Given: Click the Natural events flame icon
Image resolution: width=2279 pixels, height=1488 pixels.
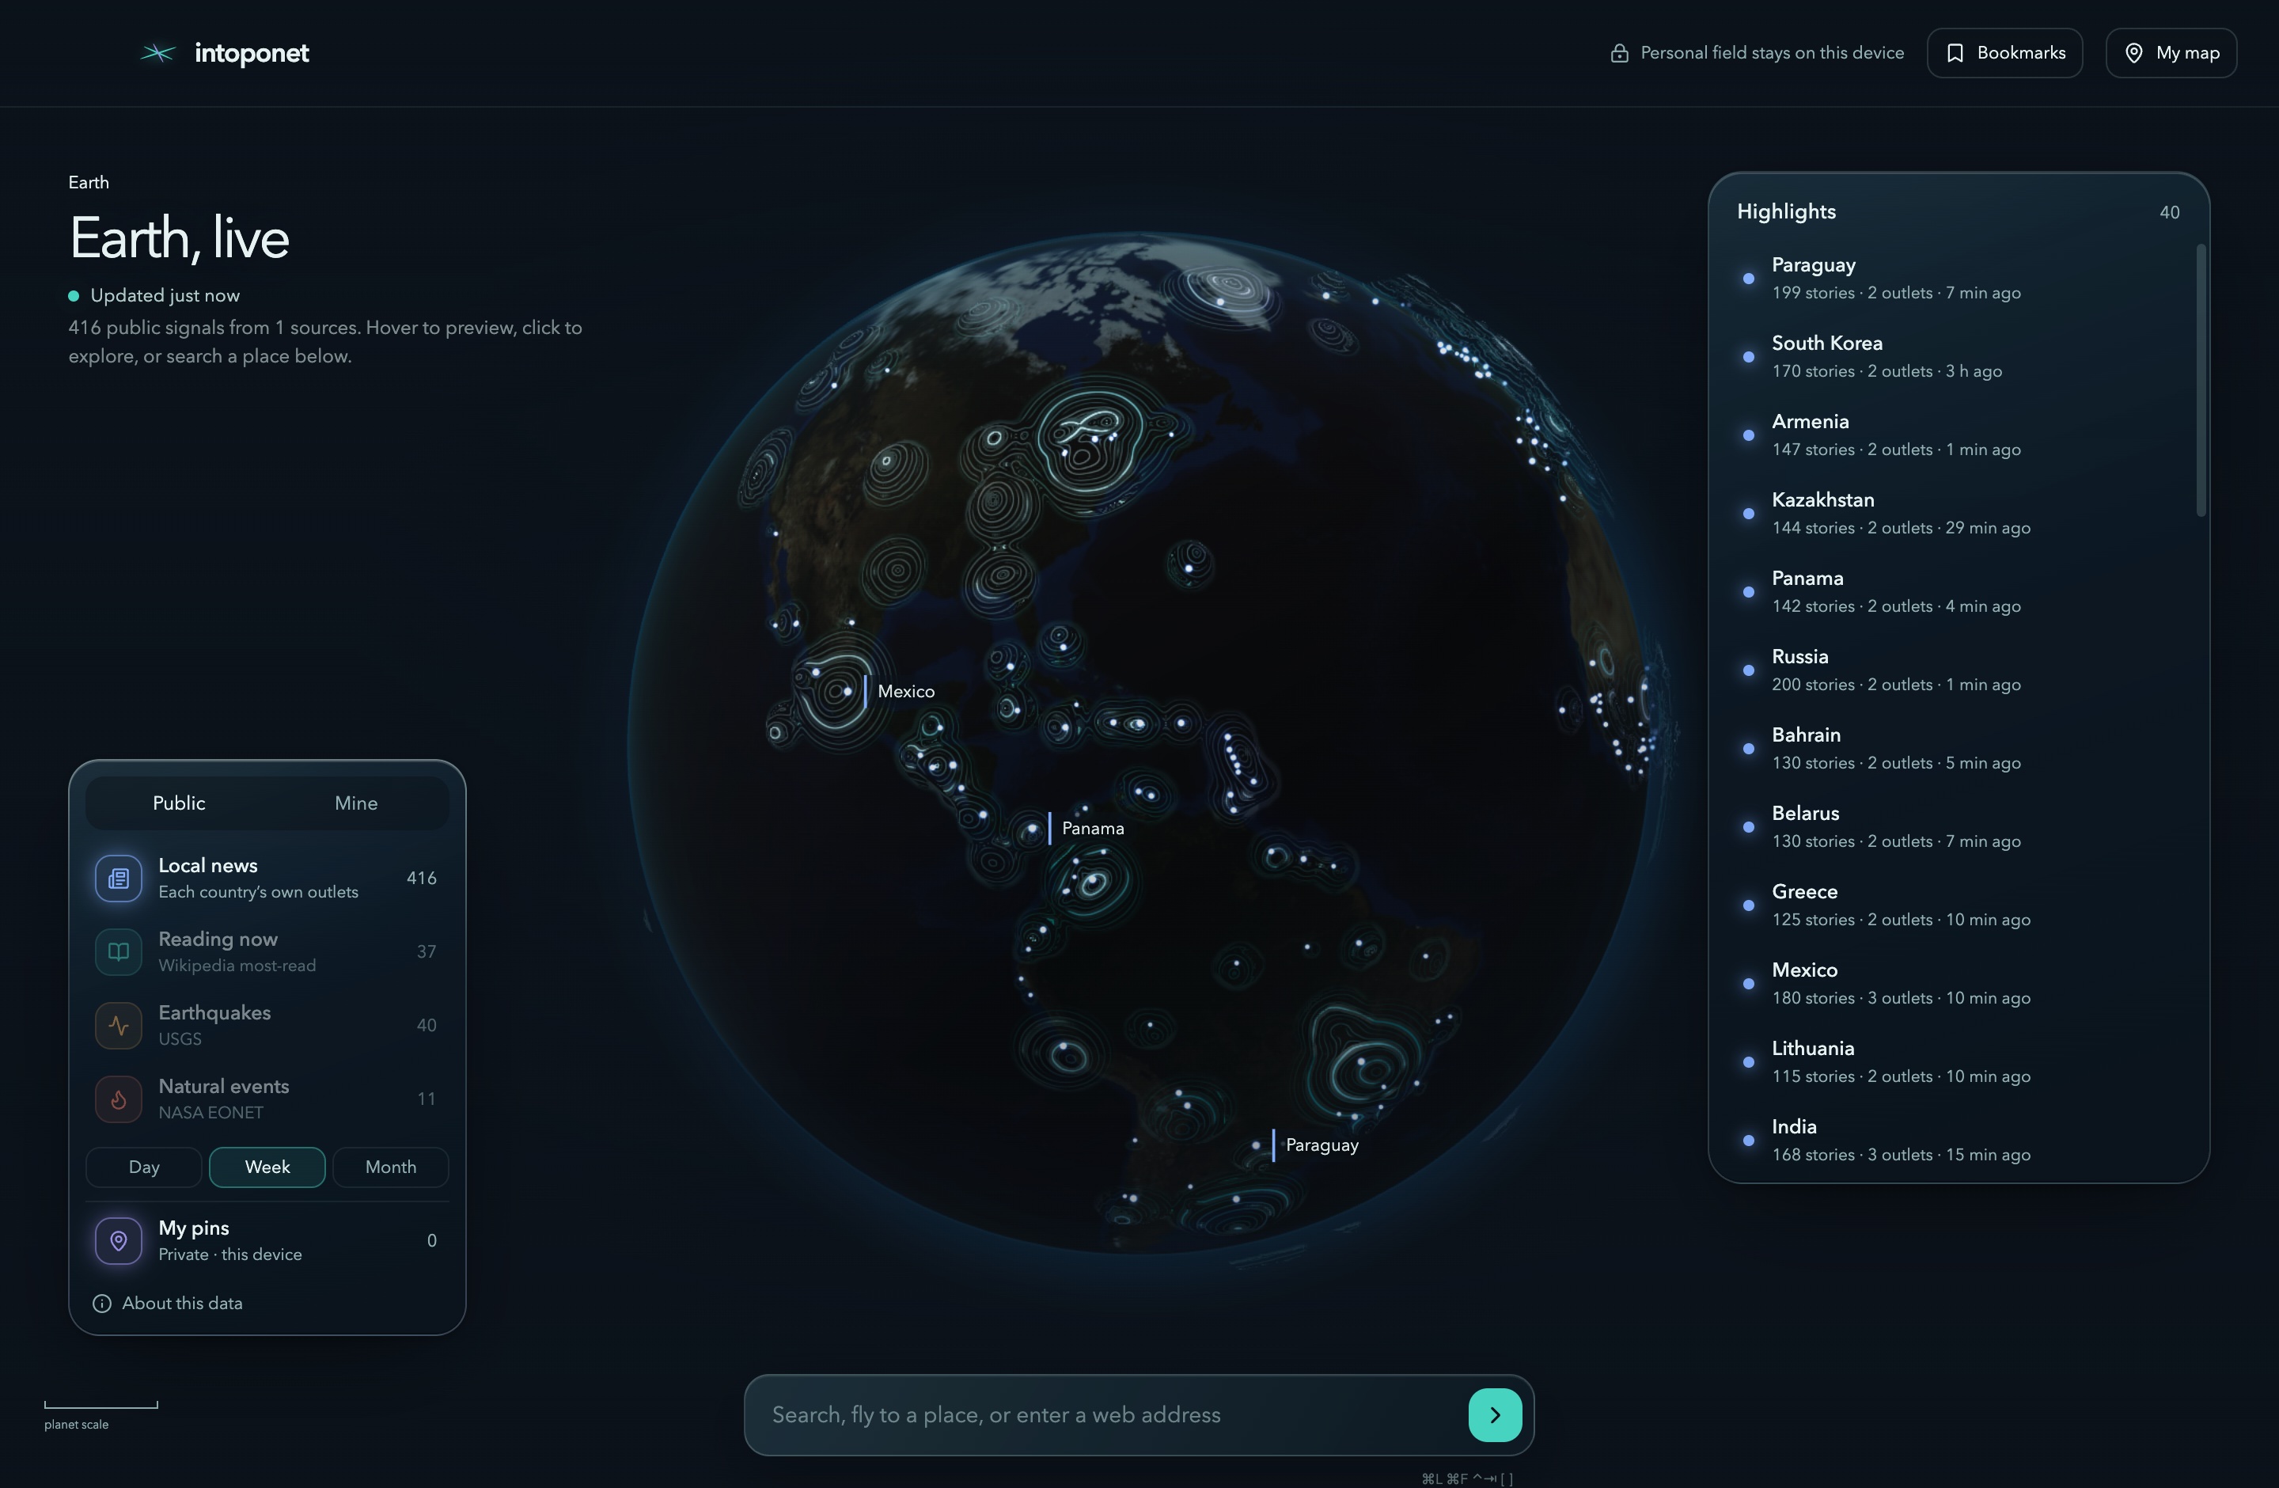Looking at the screenshot, I should pyautogui.click(x=119, y=1099).
